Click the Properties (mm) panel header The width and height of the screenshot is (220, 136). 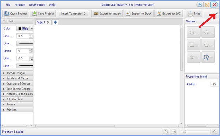tap(202, 76)
